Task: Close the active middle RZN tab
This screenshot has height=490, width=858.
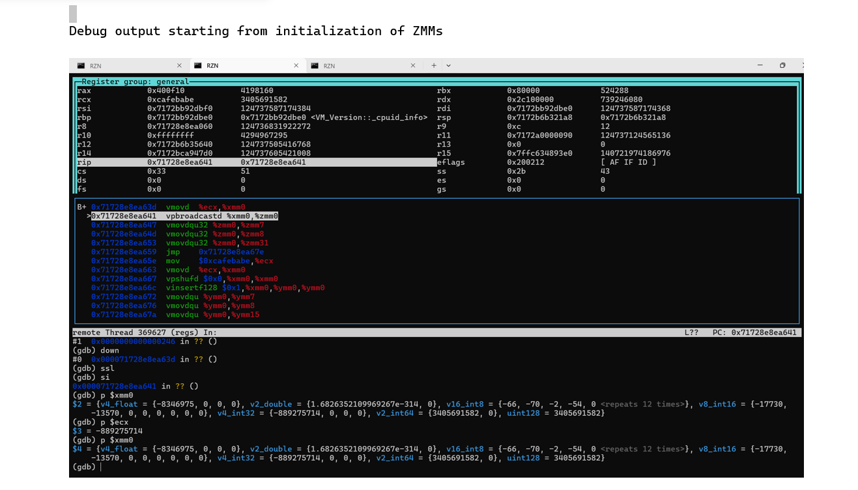Action: [x=296, y=66]
